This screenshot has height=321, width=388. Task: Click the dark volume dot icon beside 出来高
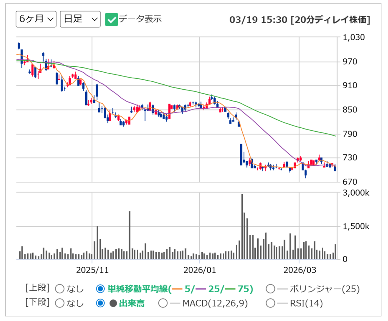[113, 303]
